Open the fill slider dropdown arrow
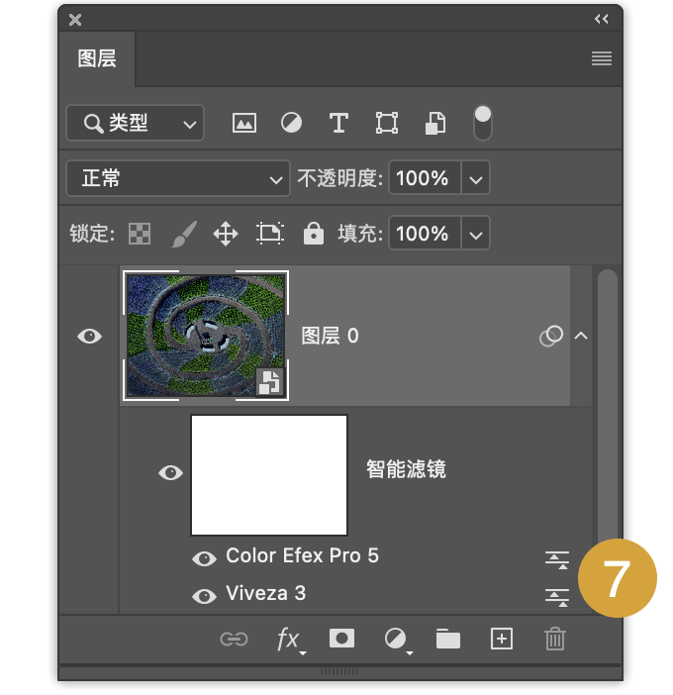Viewport: 673px width, 695px height. click(x=475, y=234)
